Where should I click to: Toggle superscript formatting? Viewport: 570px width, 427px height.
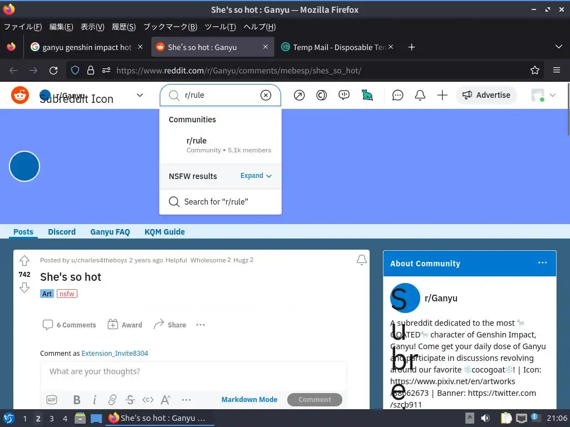[x=165, y=400]
